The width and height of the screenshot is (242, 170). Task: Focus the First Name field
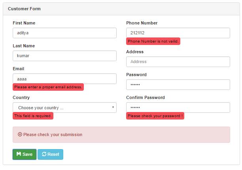tap(64, 33)
